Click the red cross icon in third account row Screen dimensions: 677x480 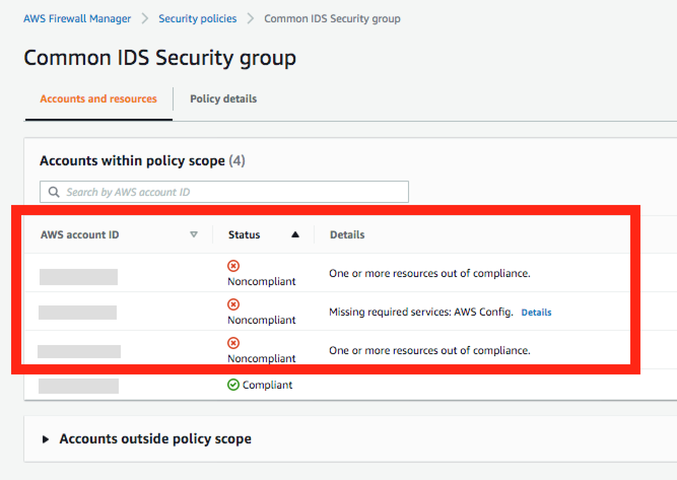click(233, 342)
